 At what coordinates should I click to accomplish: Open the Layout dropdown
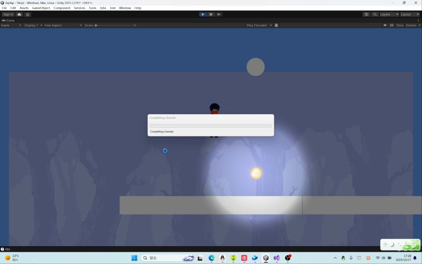tap(410, 14)
